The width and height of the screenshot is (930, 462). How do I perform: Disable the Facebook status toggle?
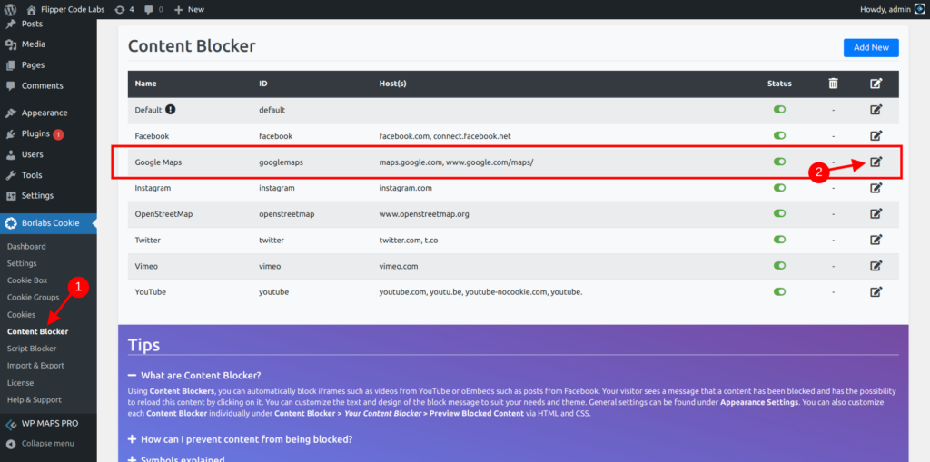(779, 136)
